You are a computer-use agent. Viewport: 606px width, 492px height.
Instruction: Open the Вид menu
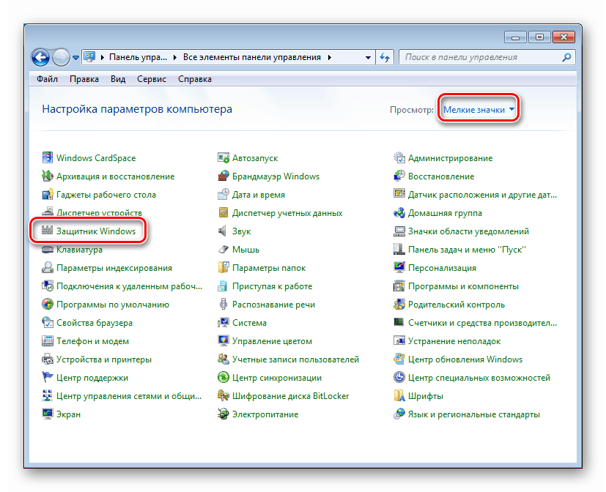(x=117, y=78)
